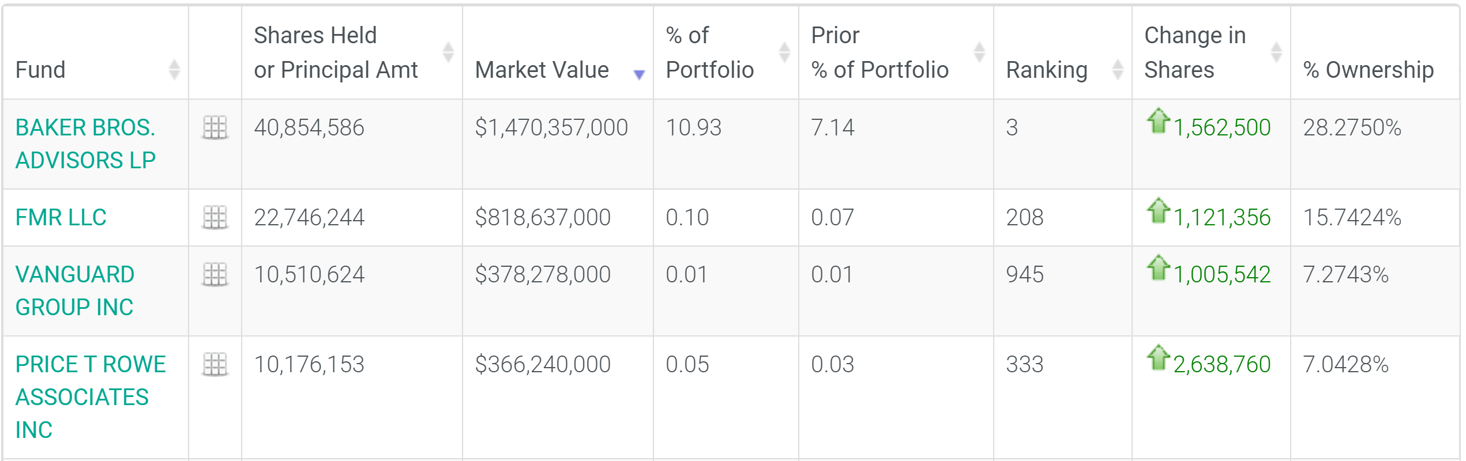Sort by % of Portfolio column

point(784,52)
